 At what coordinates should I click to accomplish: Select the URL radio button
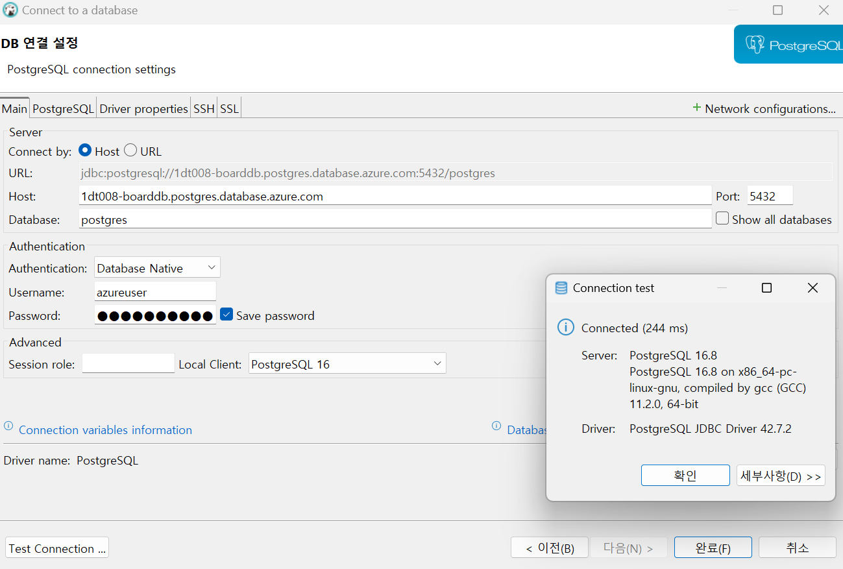click(130, 151)
